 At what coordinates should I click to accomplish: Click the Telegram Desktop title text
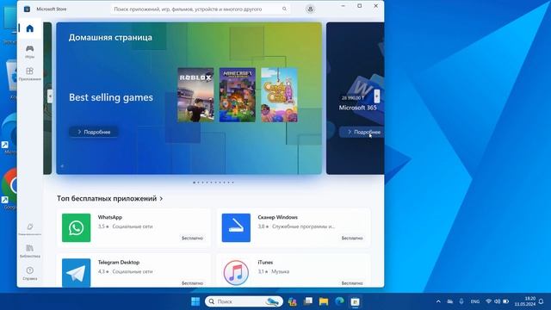[x=119, y=262]
